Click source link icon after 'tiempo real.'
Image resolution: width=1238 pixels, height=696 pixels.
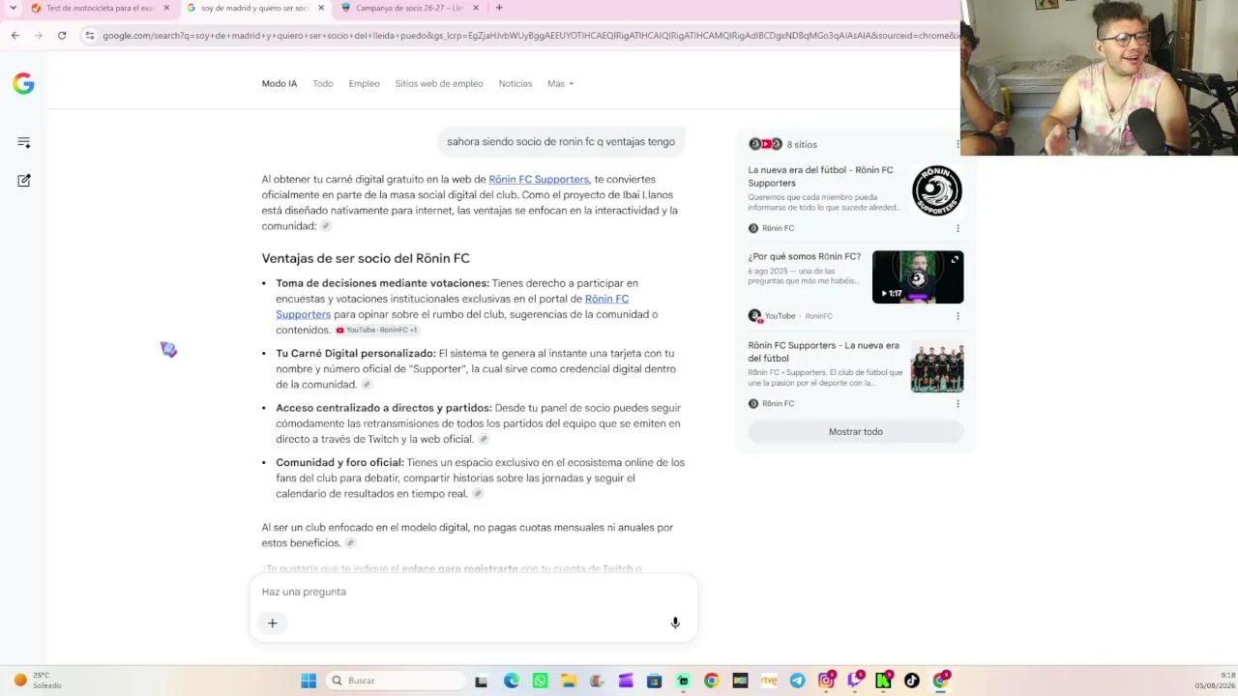coord(478,494)
